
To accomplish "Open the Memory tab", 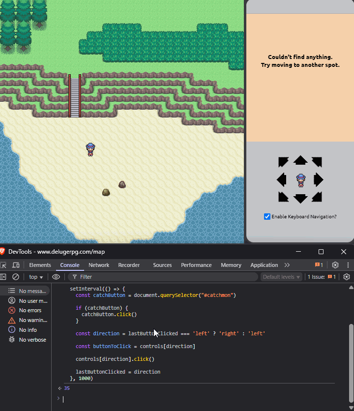I will (x=231, y=265).
